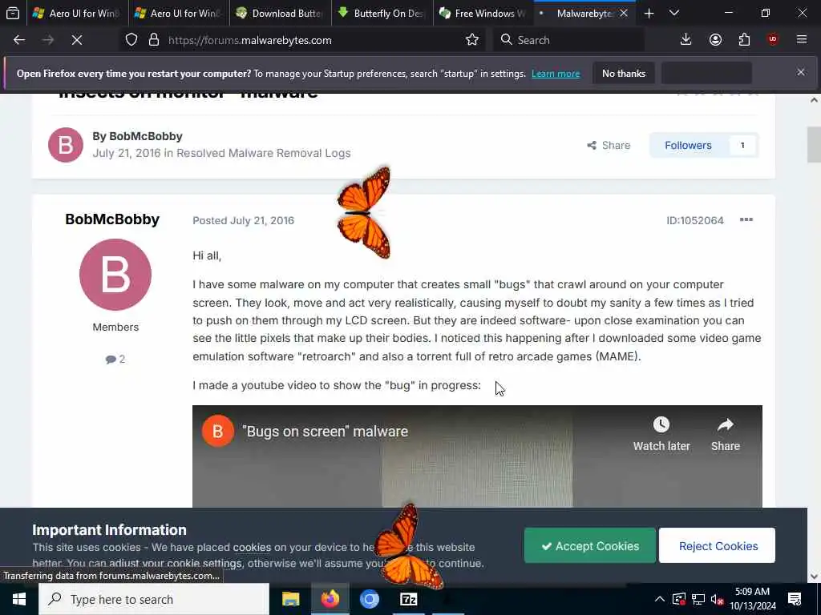Viewport: 821px width, 615px height.
Task: Open the downloads panel
Action: (686, 40)
